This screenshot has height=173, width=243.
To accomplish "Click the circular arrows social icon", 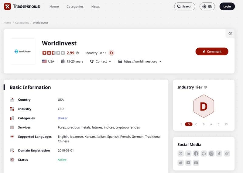I will 204,154.
